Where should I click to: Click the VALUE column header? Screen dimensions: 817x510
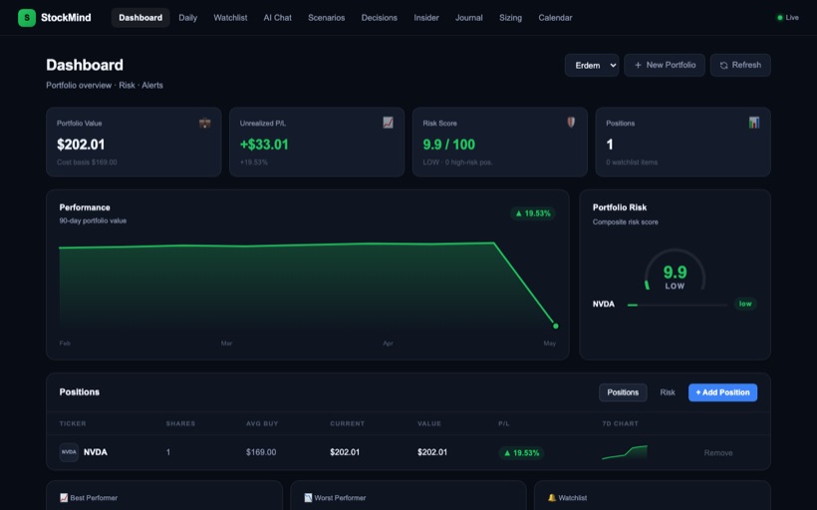(429, 423)
